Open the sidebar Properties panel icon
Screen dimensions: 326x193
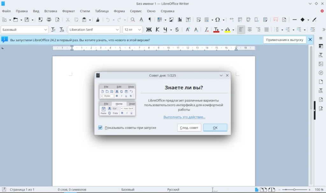[321, 46]
